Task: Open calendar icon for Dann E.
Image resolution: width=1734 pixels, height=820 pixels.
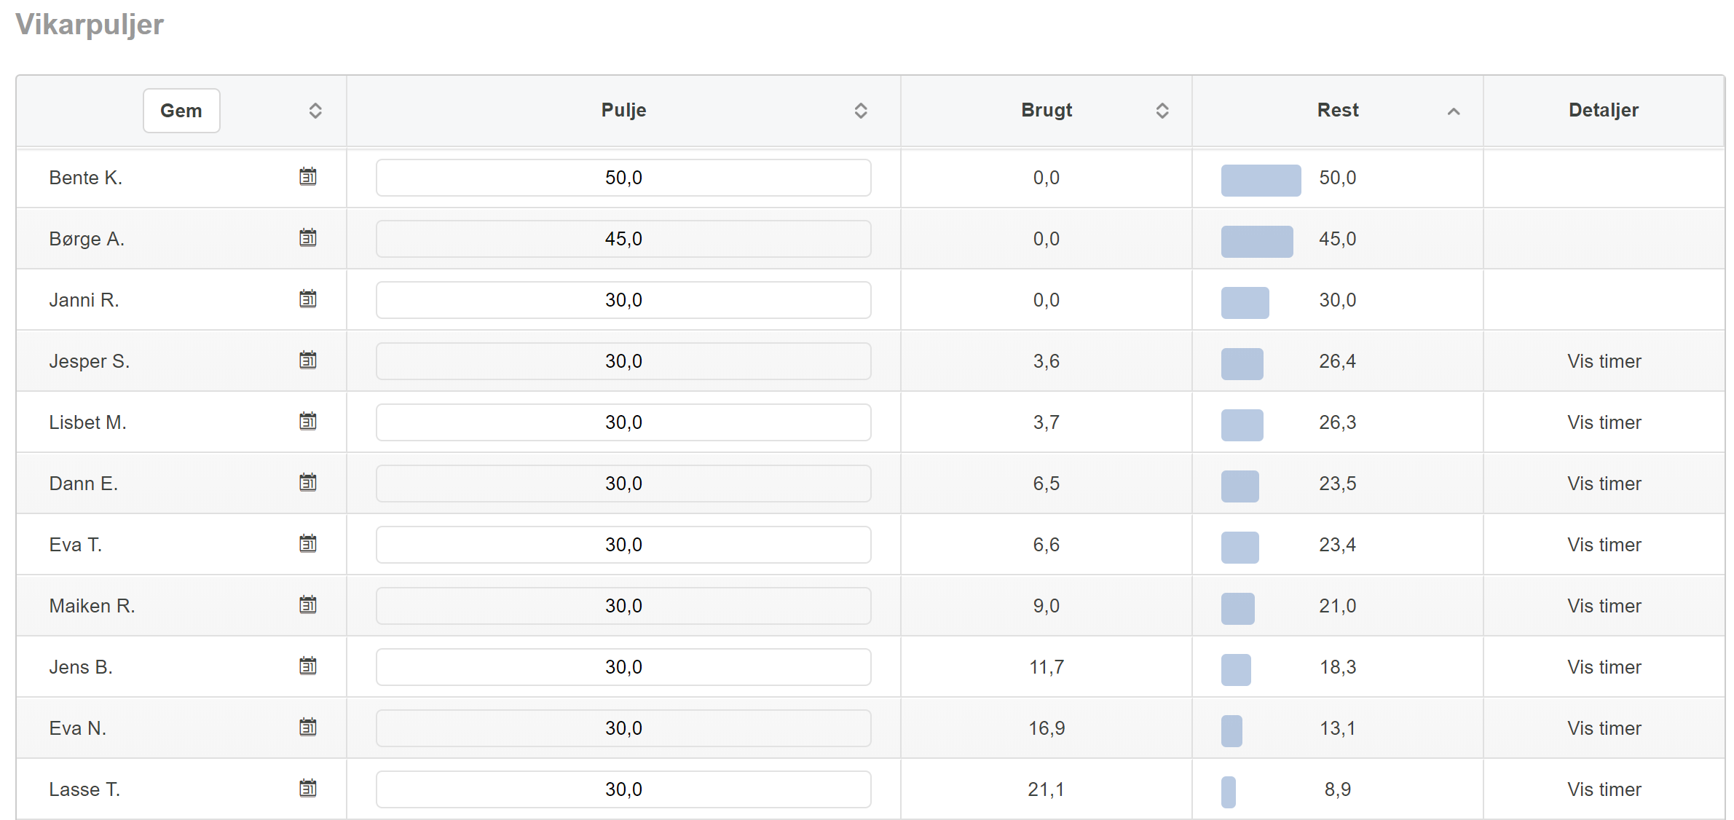Action: click(x=308, y=482)
